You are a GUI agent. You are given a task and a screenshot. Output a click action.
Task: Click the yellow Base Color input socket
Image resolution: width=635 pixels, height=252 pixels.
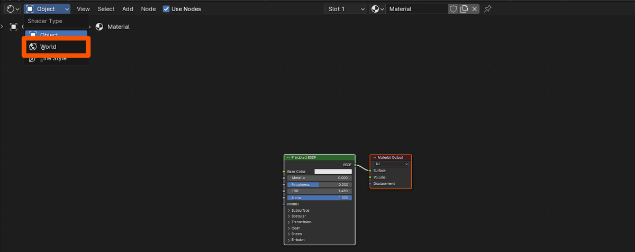[284, 172]
